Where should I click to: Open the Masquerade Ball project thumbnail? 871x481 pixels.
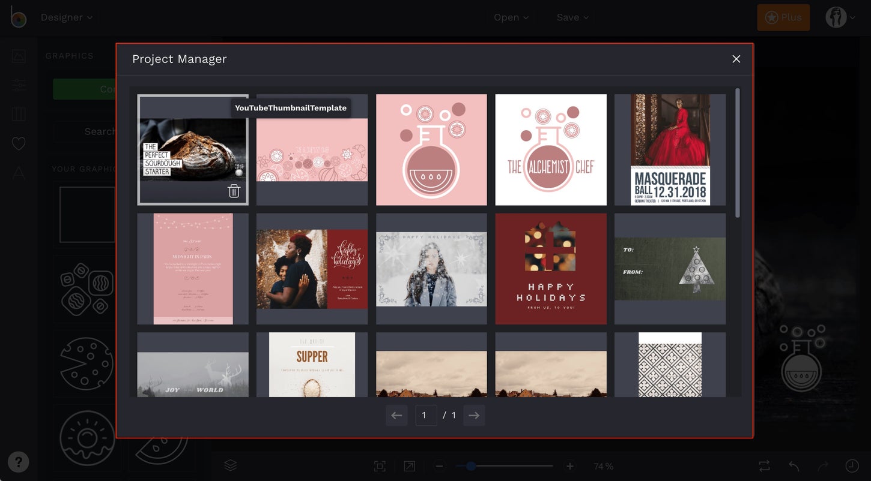point(670,149)
